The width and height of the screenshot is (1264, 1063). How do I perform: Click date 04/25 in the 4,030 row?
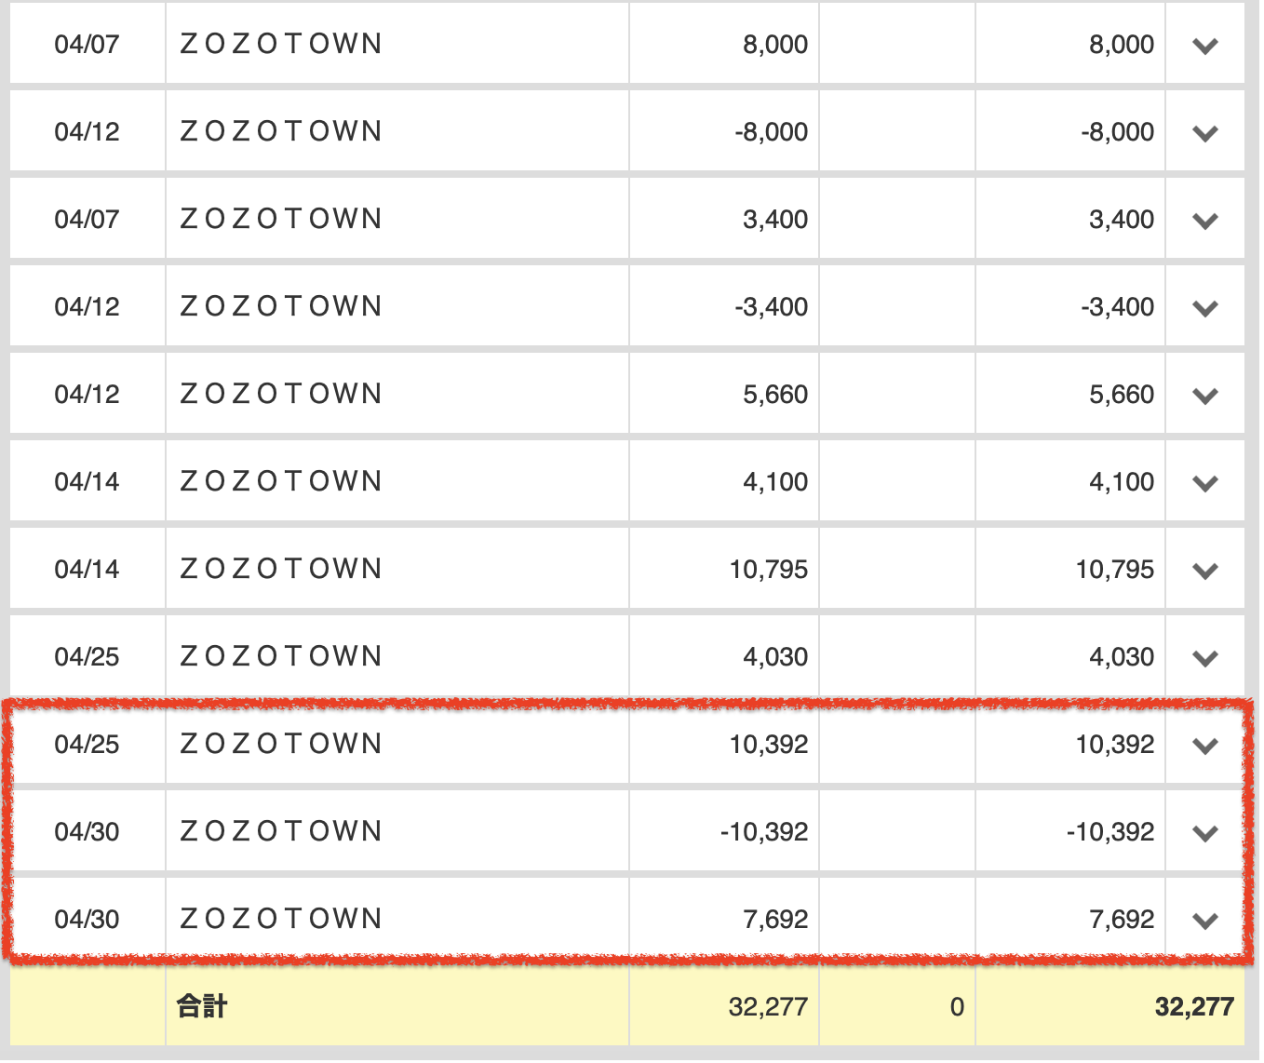pos(87,657)
